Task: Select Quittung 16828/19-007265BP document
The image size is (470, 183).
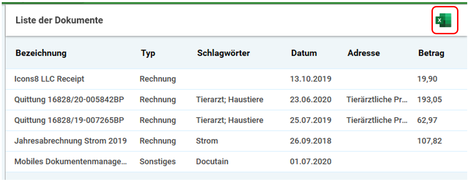Action: (x=69, y=120)
